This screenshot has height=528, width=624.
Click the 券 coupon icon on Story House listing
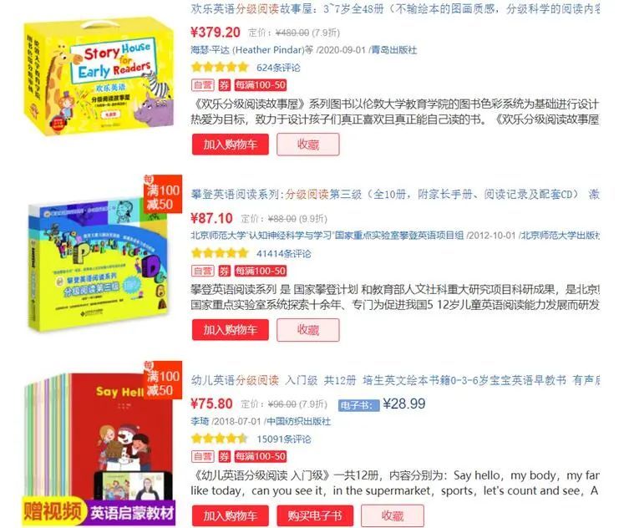coord(224,84)
